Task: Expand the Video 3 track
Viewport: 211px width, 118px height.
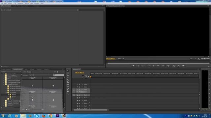Action: click(83, 84)
